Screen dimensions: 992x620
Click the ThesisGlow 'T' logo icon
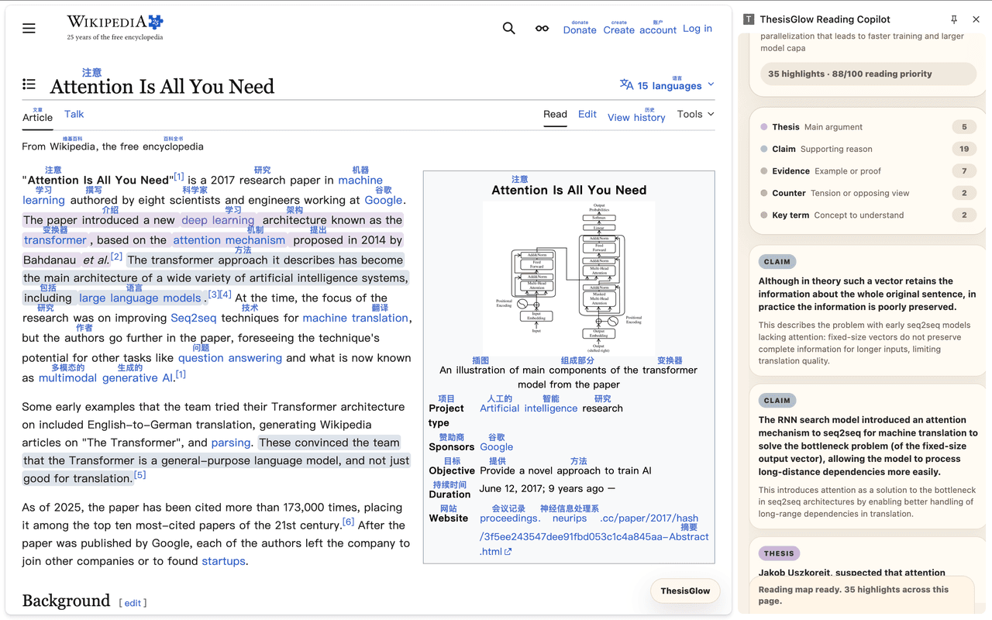pos(749,19)
